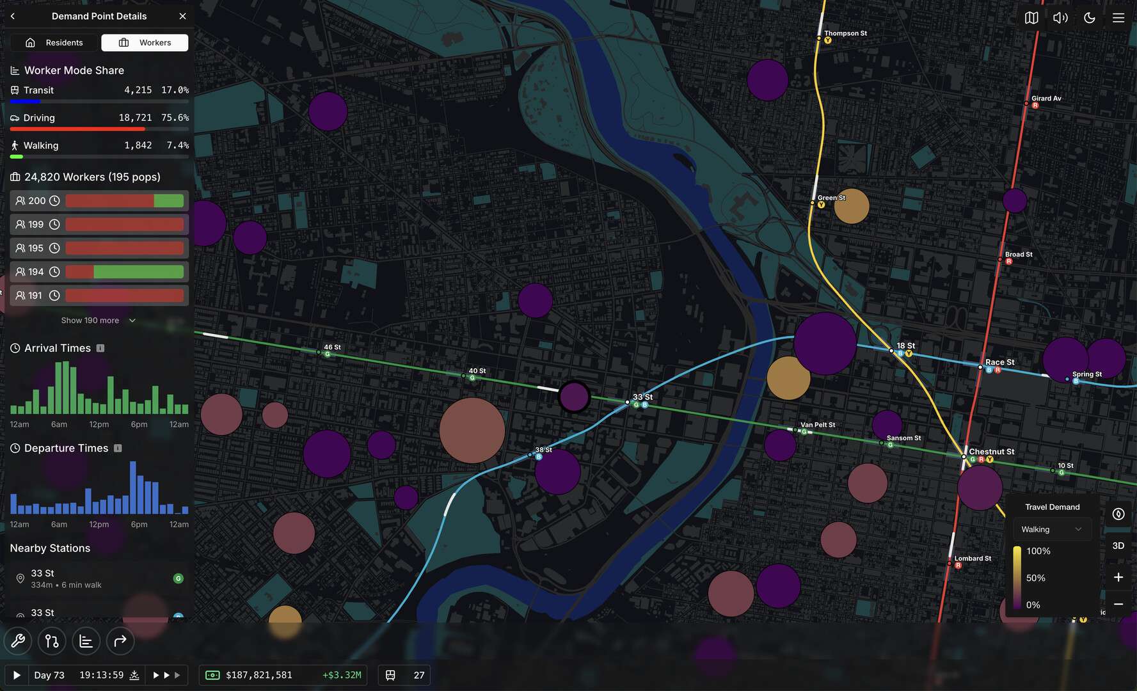Go back with the left chevron
1137x691 pixels.
(13, 16)
